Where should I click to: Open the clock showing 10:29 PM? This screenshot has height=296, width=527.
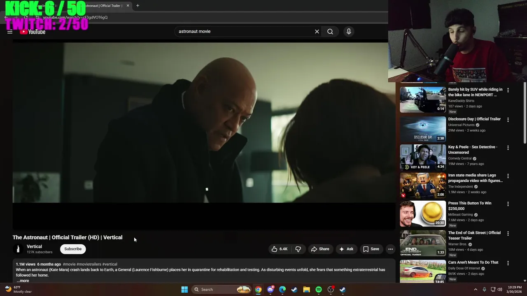tap(514, 289)
